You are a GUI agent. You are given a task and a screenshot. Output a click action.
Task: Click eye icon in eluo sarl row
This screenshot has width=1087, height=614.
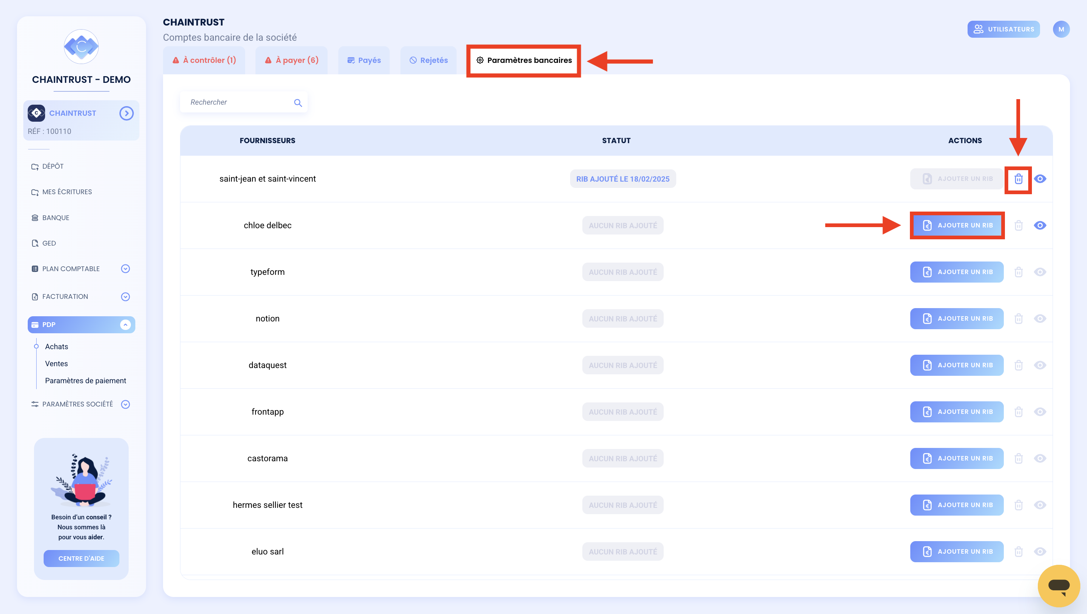pyautogui.click(x=1040, y=551)
